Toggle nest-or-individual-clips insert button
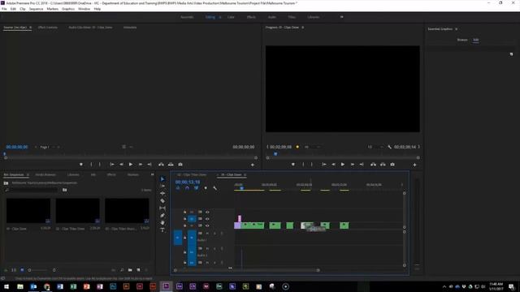The height and width of the screenshot is (292, 520). (178, 188)
